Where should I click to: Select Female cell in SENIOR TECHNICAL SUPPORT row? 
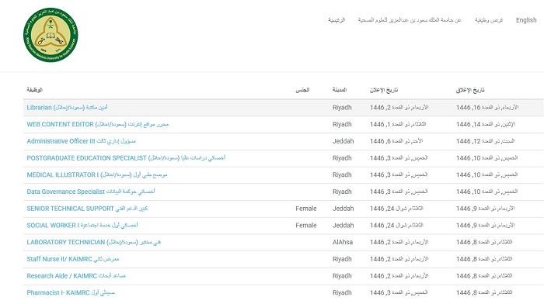coord(306,209)
